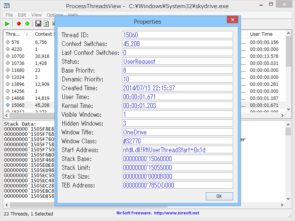295x221 pixels.
Task: Click the Hidden Windows field
Action: 177,123
